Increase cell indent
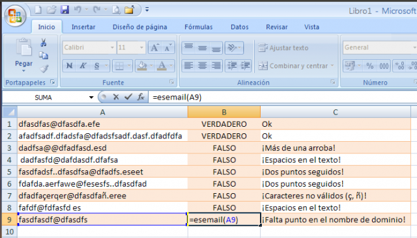 coord(245,66)
